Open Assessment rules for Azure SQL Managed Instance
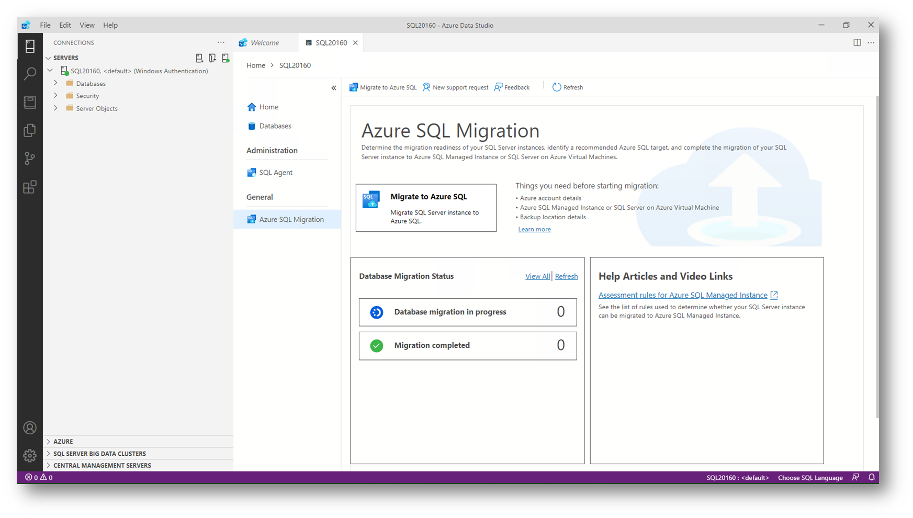The height and width of the screenshot is (518, 913). [x=683, y=296]
